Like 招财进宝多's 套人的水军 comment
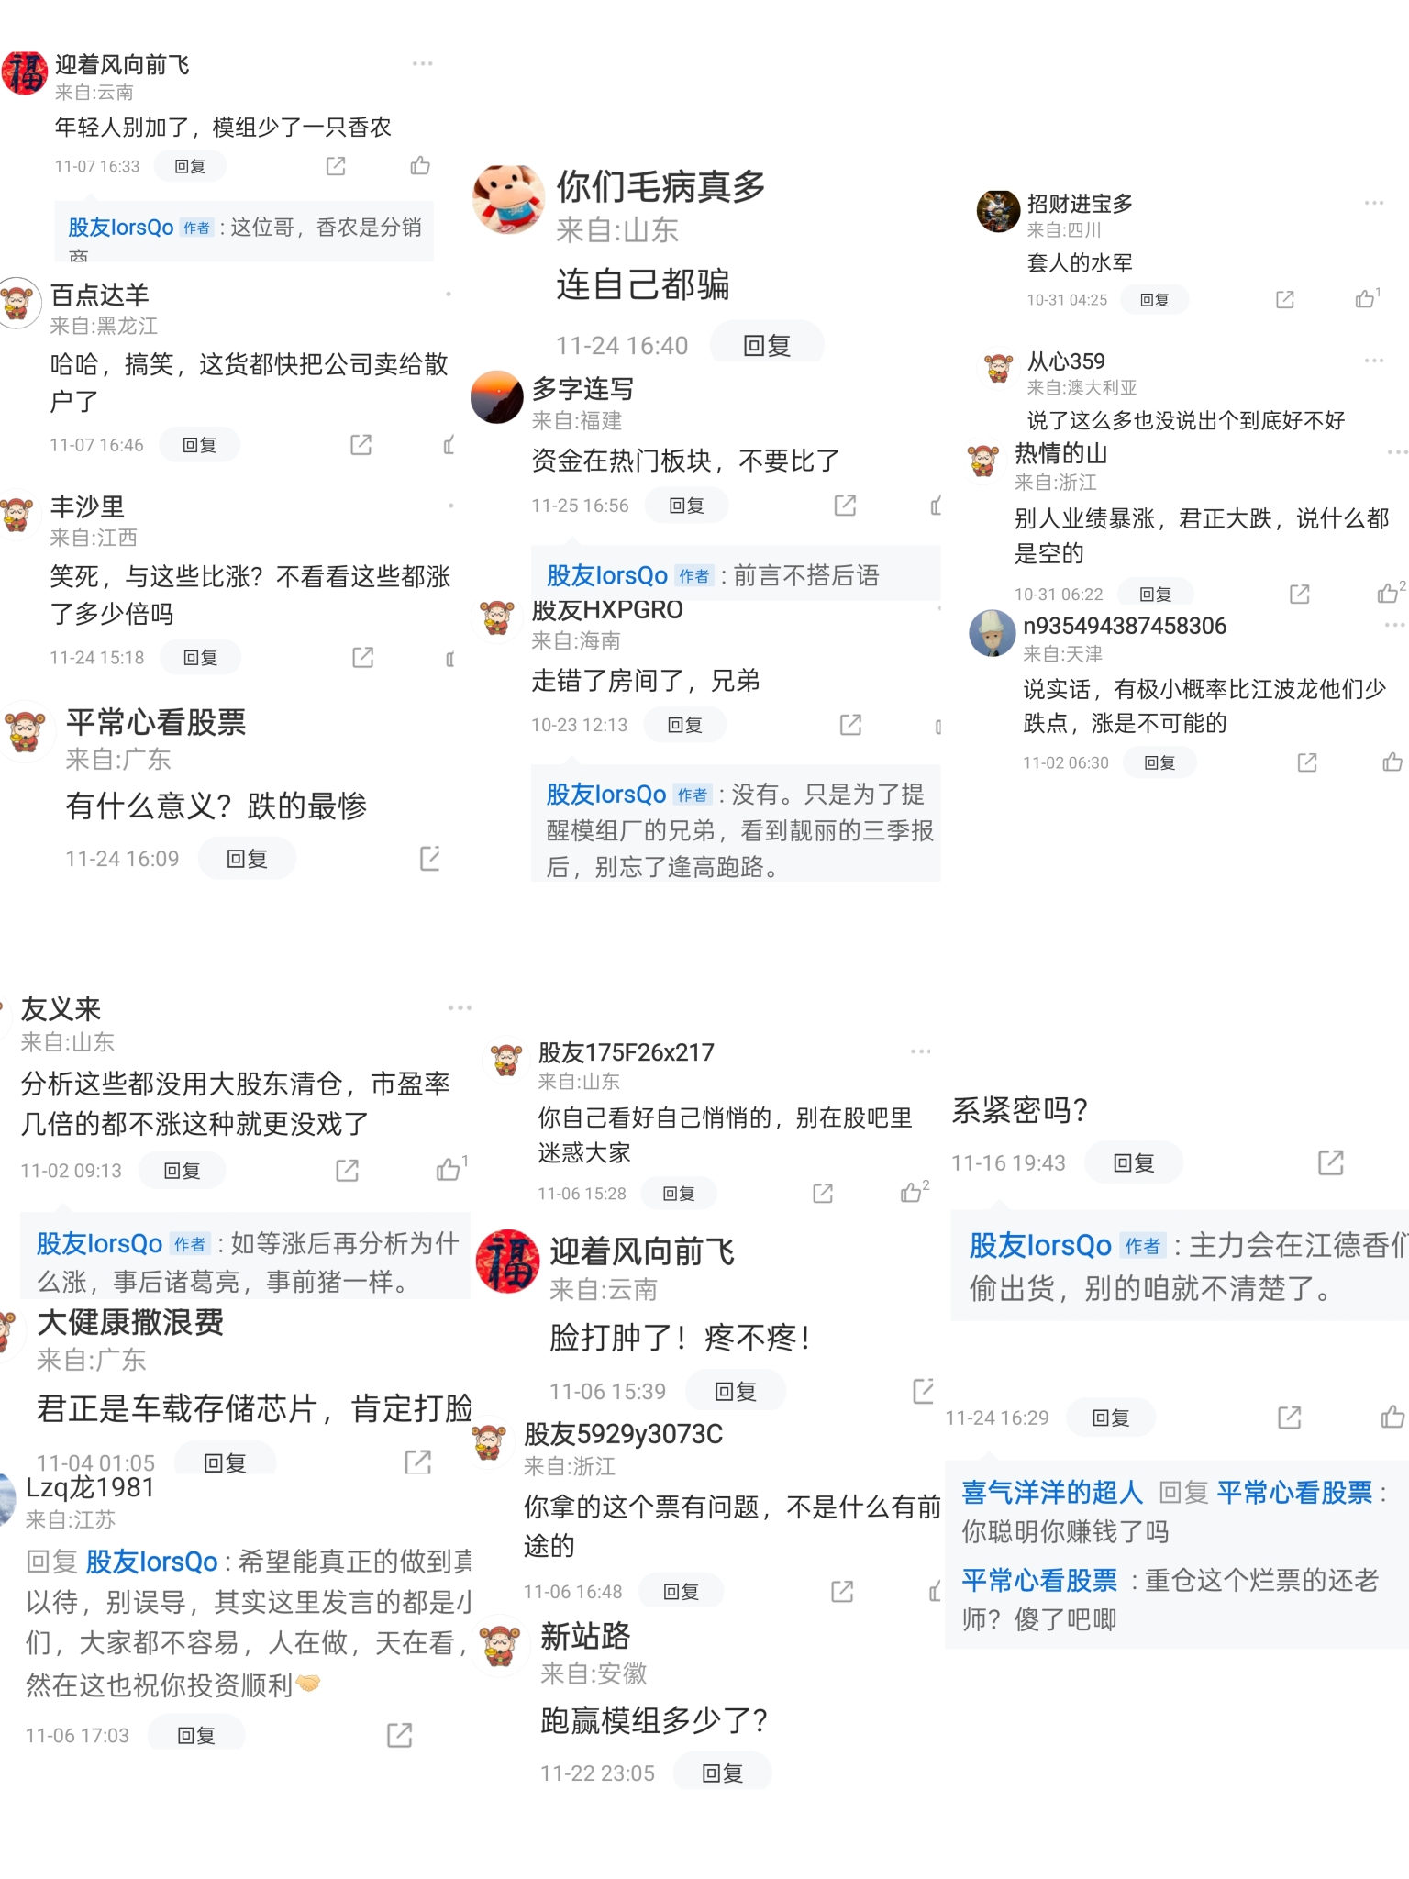This screenshot has width=1409, height=1879. click(1367, 298)
